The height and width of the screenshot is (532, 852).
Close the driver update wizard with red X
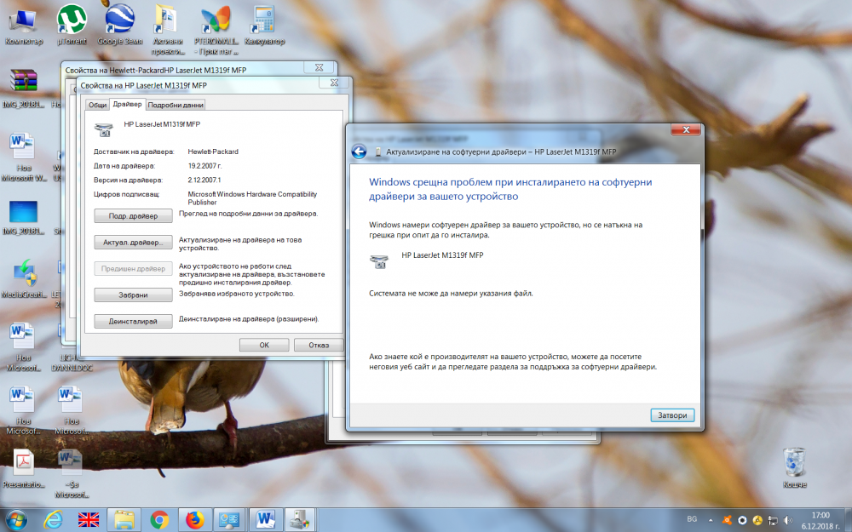[686, 129]
